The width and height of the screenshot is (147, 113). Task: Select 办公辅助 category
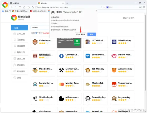tap(19, 46)
